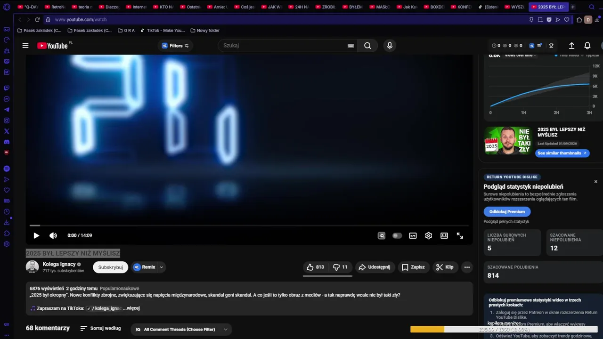The width and height of the screenshot is (603, 339).
Task: Expand the Remix dropdown arrow
Action: (x=161, y=267)
